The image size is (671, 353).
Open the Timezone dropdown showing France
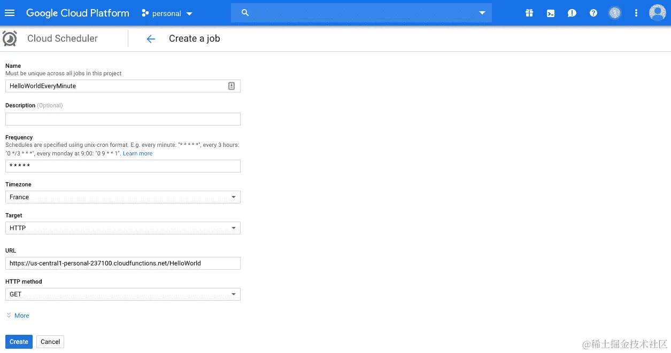pos(123,197)
